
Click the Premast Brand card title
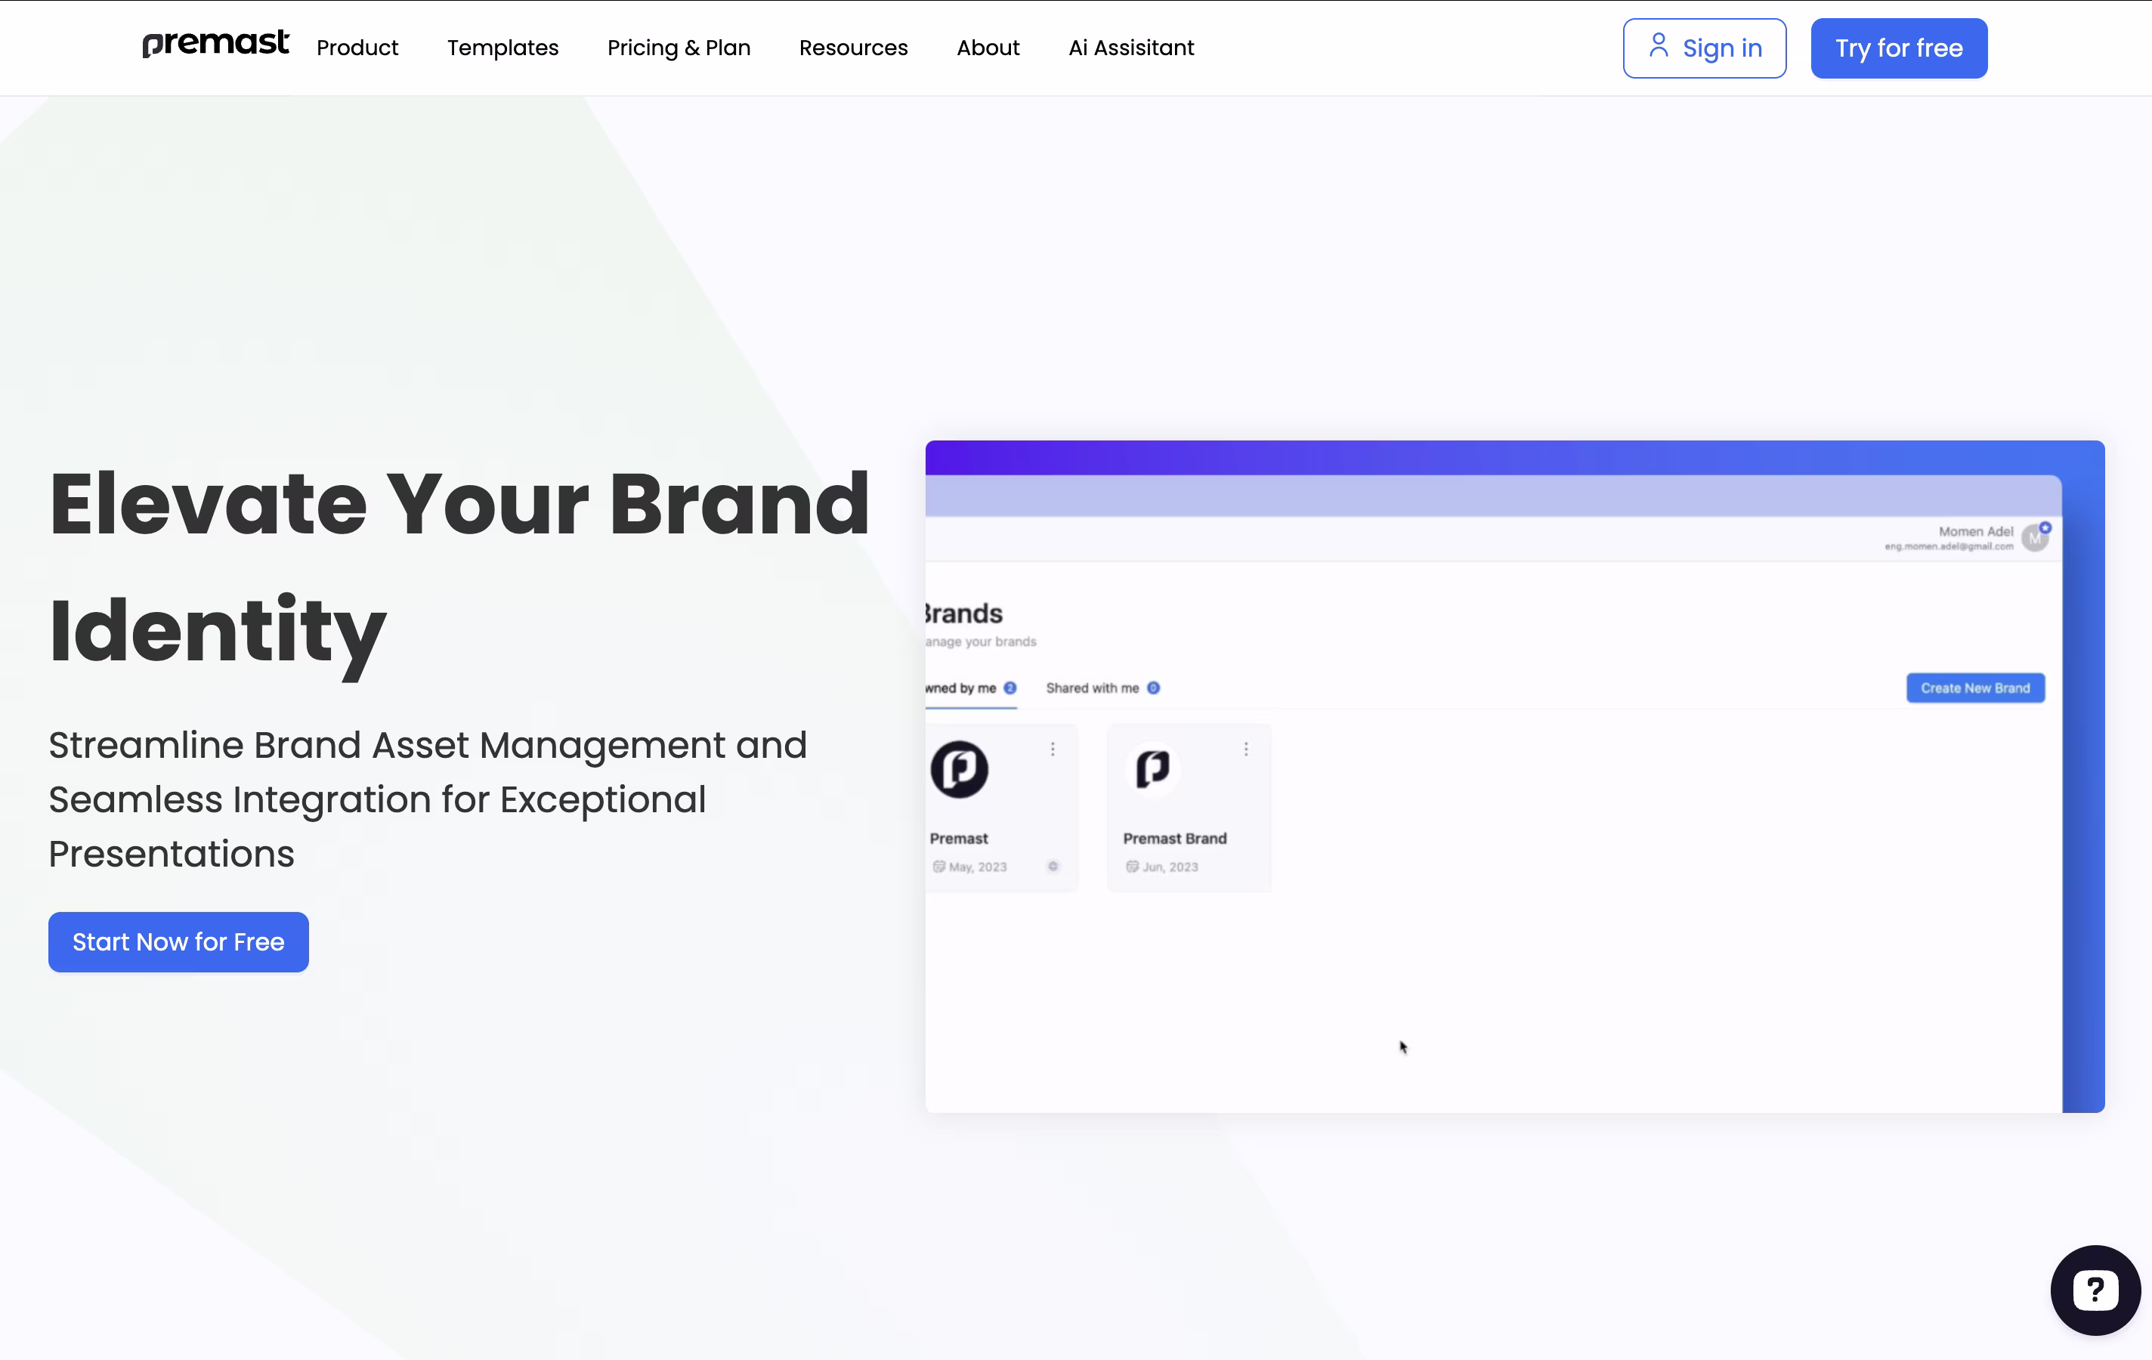click(1174, 838)
